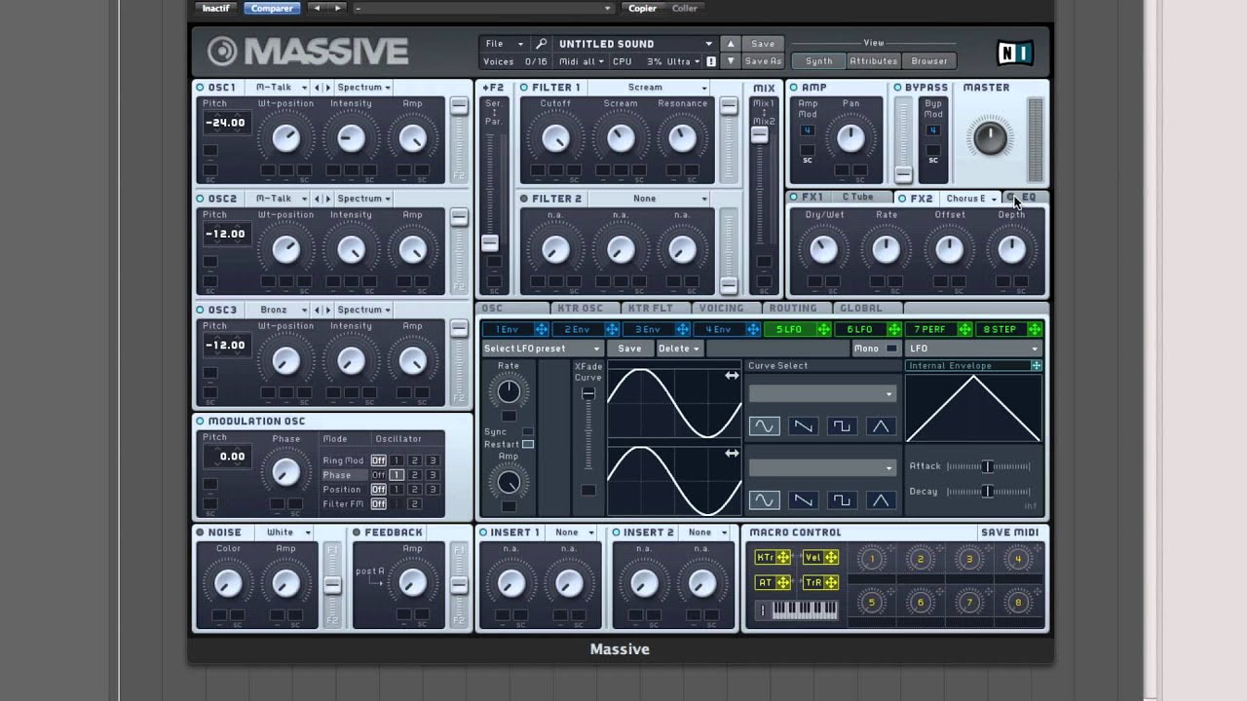Toggle the LFO Sync checkbox

click(528, 431)
